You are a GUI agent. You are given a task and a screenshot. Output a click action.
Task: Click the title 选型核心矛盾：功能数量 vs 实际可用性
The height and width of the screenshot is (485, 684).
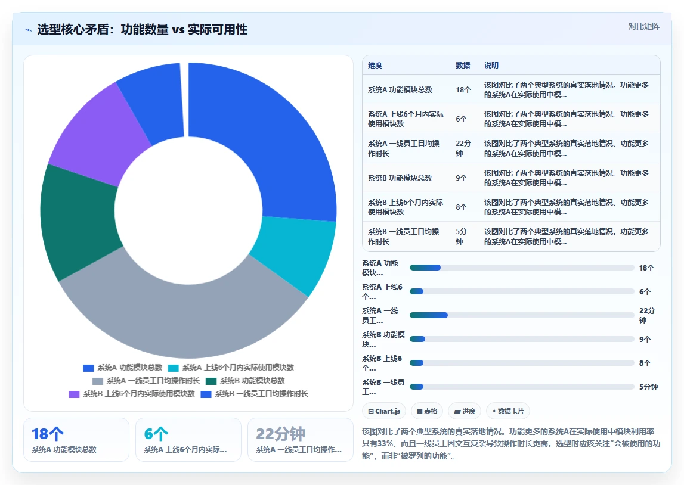click(x=142, y=30)
